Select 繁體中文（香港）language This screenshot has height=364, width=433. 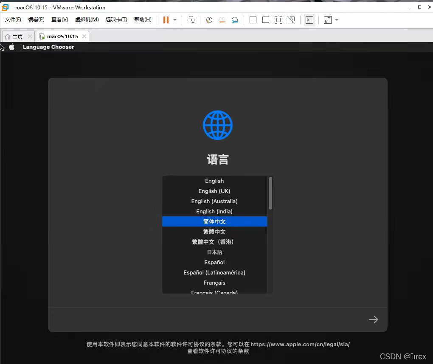click(x=214, y=242)
